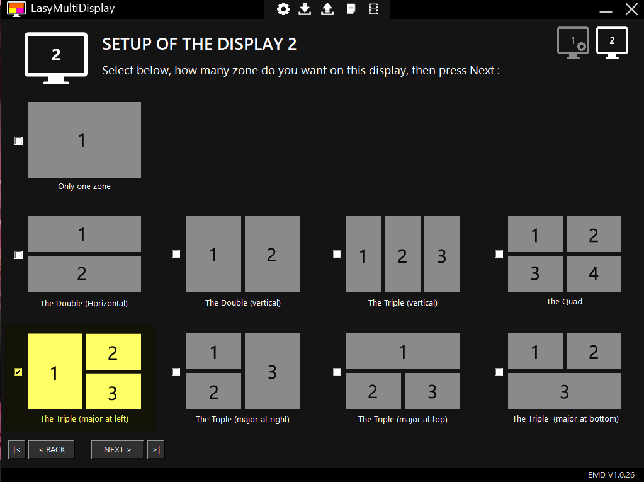
Task: Select The Triple (major at bottom) layout preview
Action: [x=565, y=371]
